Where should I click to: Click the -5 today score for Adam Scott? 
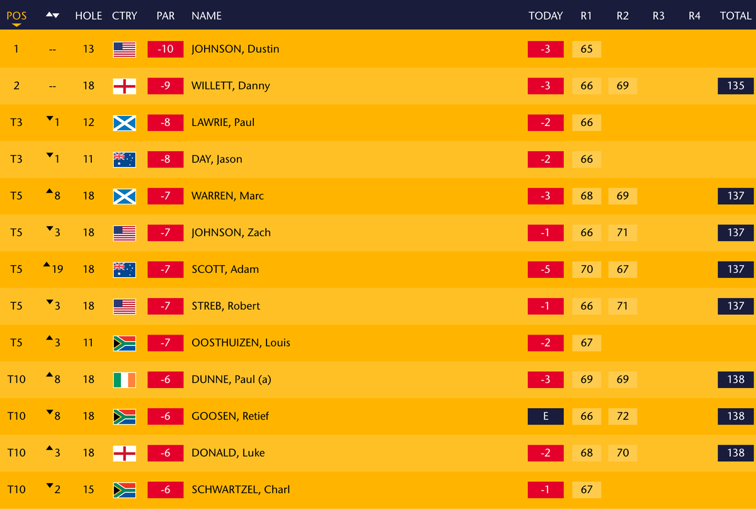point(546,269)
